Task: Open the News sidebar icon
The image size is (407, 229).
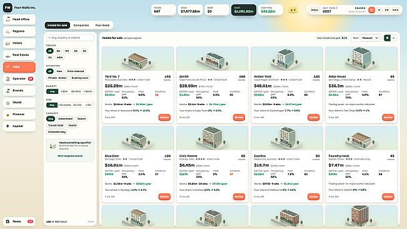Action: [x=8, y=221]
